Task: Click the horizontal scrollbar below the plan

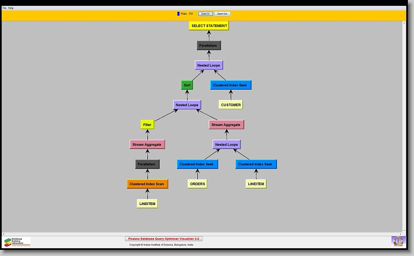Action: (204, 234)
